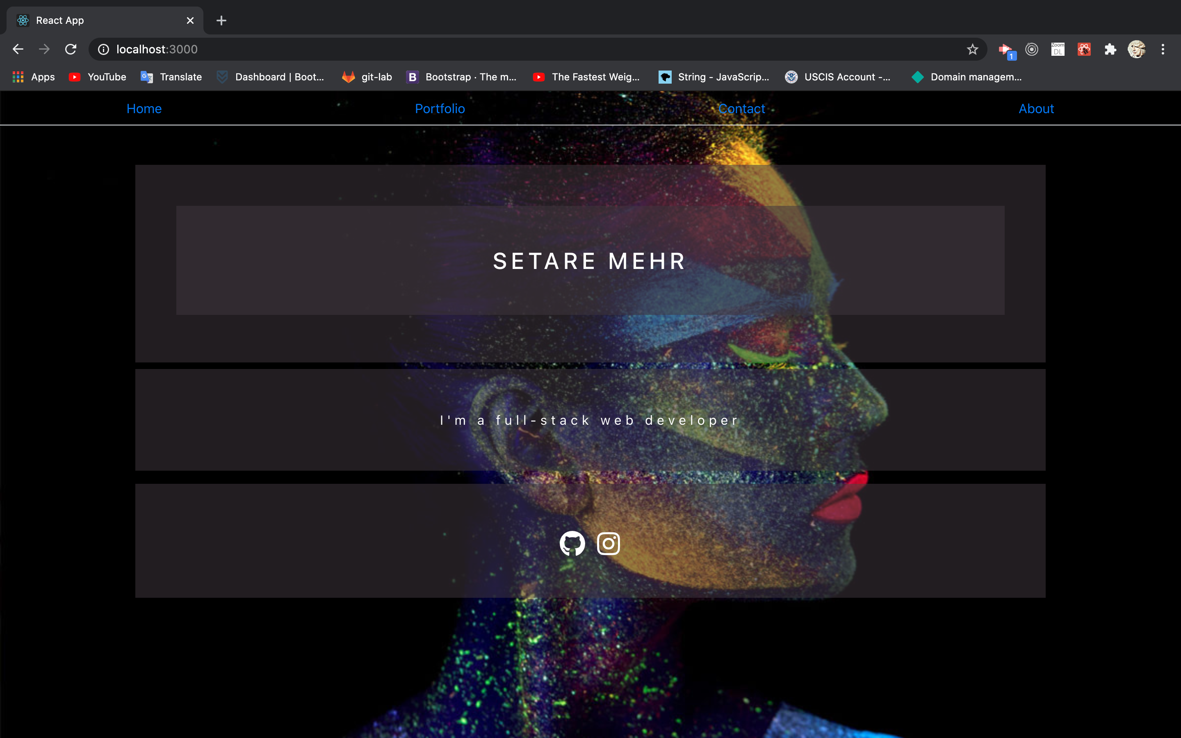Screen dimensions: 1181x738
Task: Click the circular target extension icon
Action: (1031, 49)
